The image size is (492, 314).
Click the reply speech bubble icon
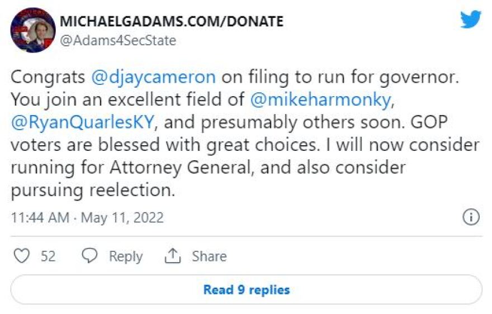[x=89, y=256]
